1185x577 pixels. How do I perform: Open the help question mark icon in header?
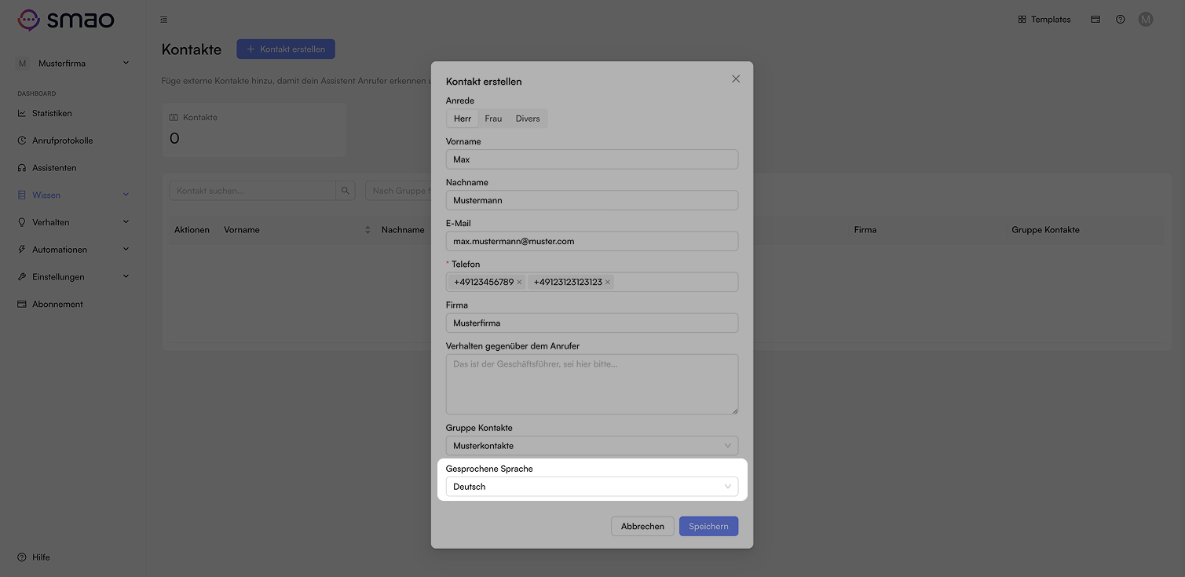click(x=1121, y=20)
